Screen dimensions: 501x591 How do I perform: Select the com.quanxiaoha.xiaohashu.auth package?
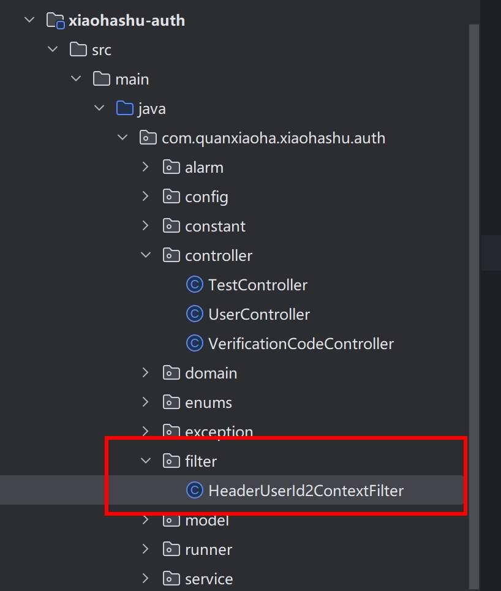click(x=273, y=138)
